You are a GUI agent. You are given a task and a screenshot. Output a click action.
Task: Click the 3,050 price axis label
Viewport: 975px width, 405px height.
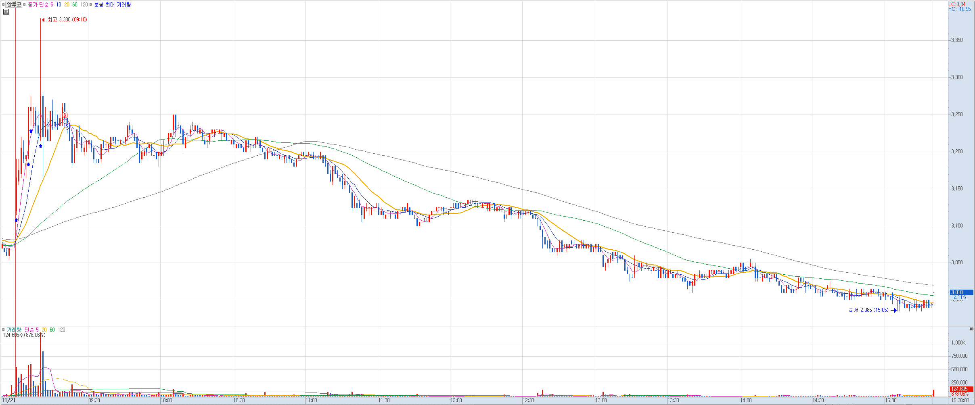tap(957, 263)
